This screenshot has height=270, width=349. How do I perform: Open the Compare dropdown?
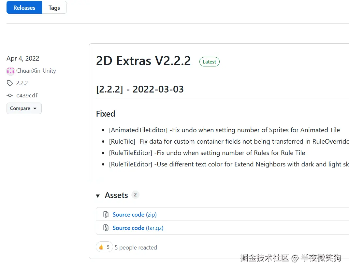pos(24,108)
